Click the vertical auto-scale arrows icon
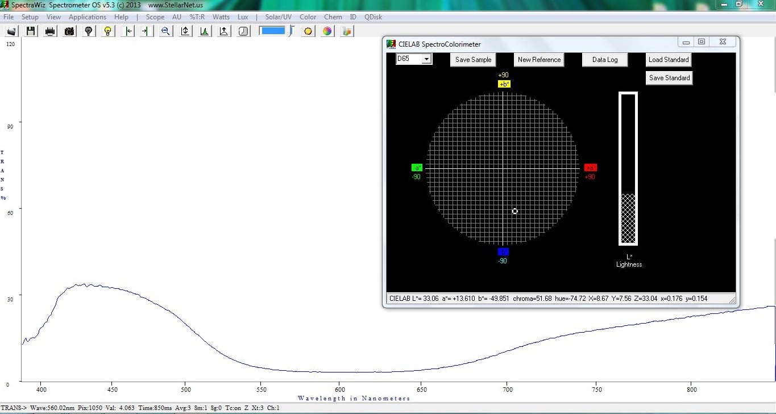The image size is (776, 414). point(185,31)
